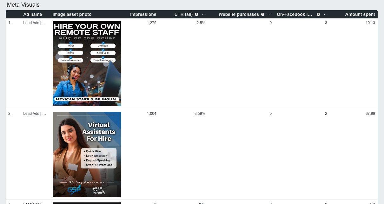Viewport: 384px width, 204px height.
Task: Open the partially visible third ad thumbnail
Action: pyautogui.click(x=87, y=203)
